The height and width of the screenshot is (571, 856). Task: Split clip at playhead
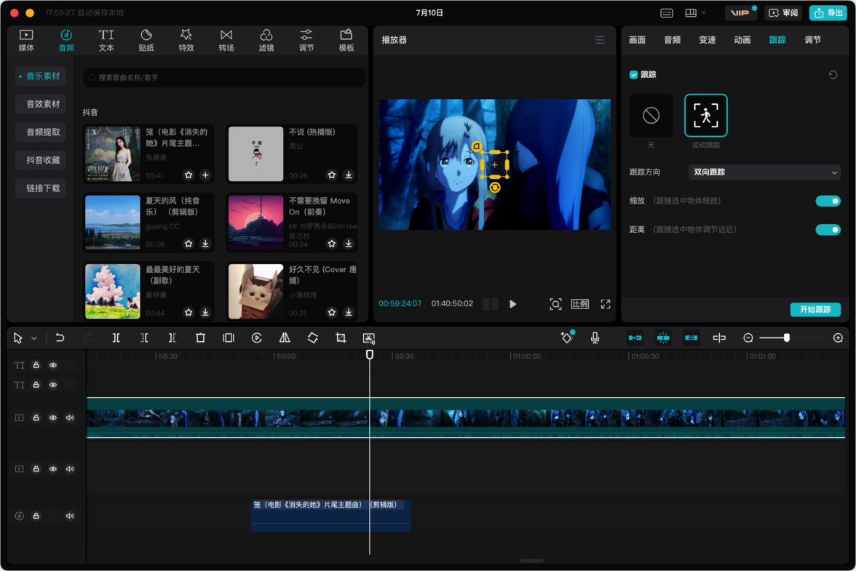pos(116,338)
